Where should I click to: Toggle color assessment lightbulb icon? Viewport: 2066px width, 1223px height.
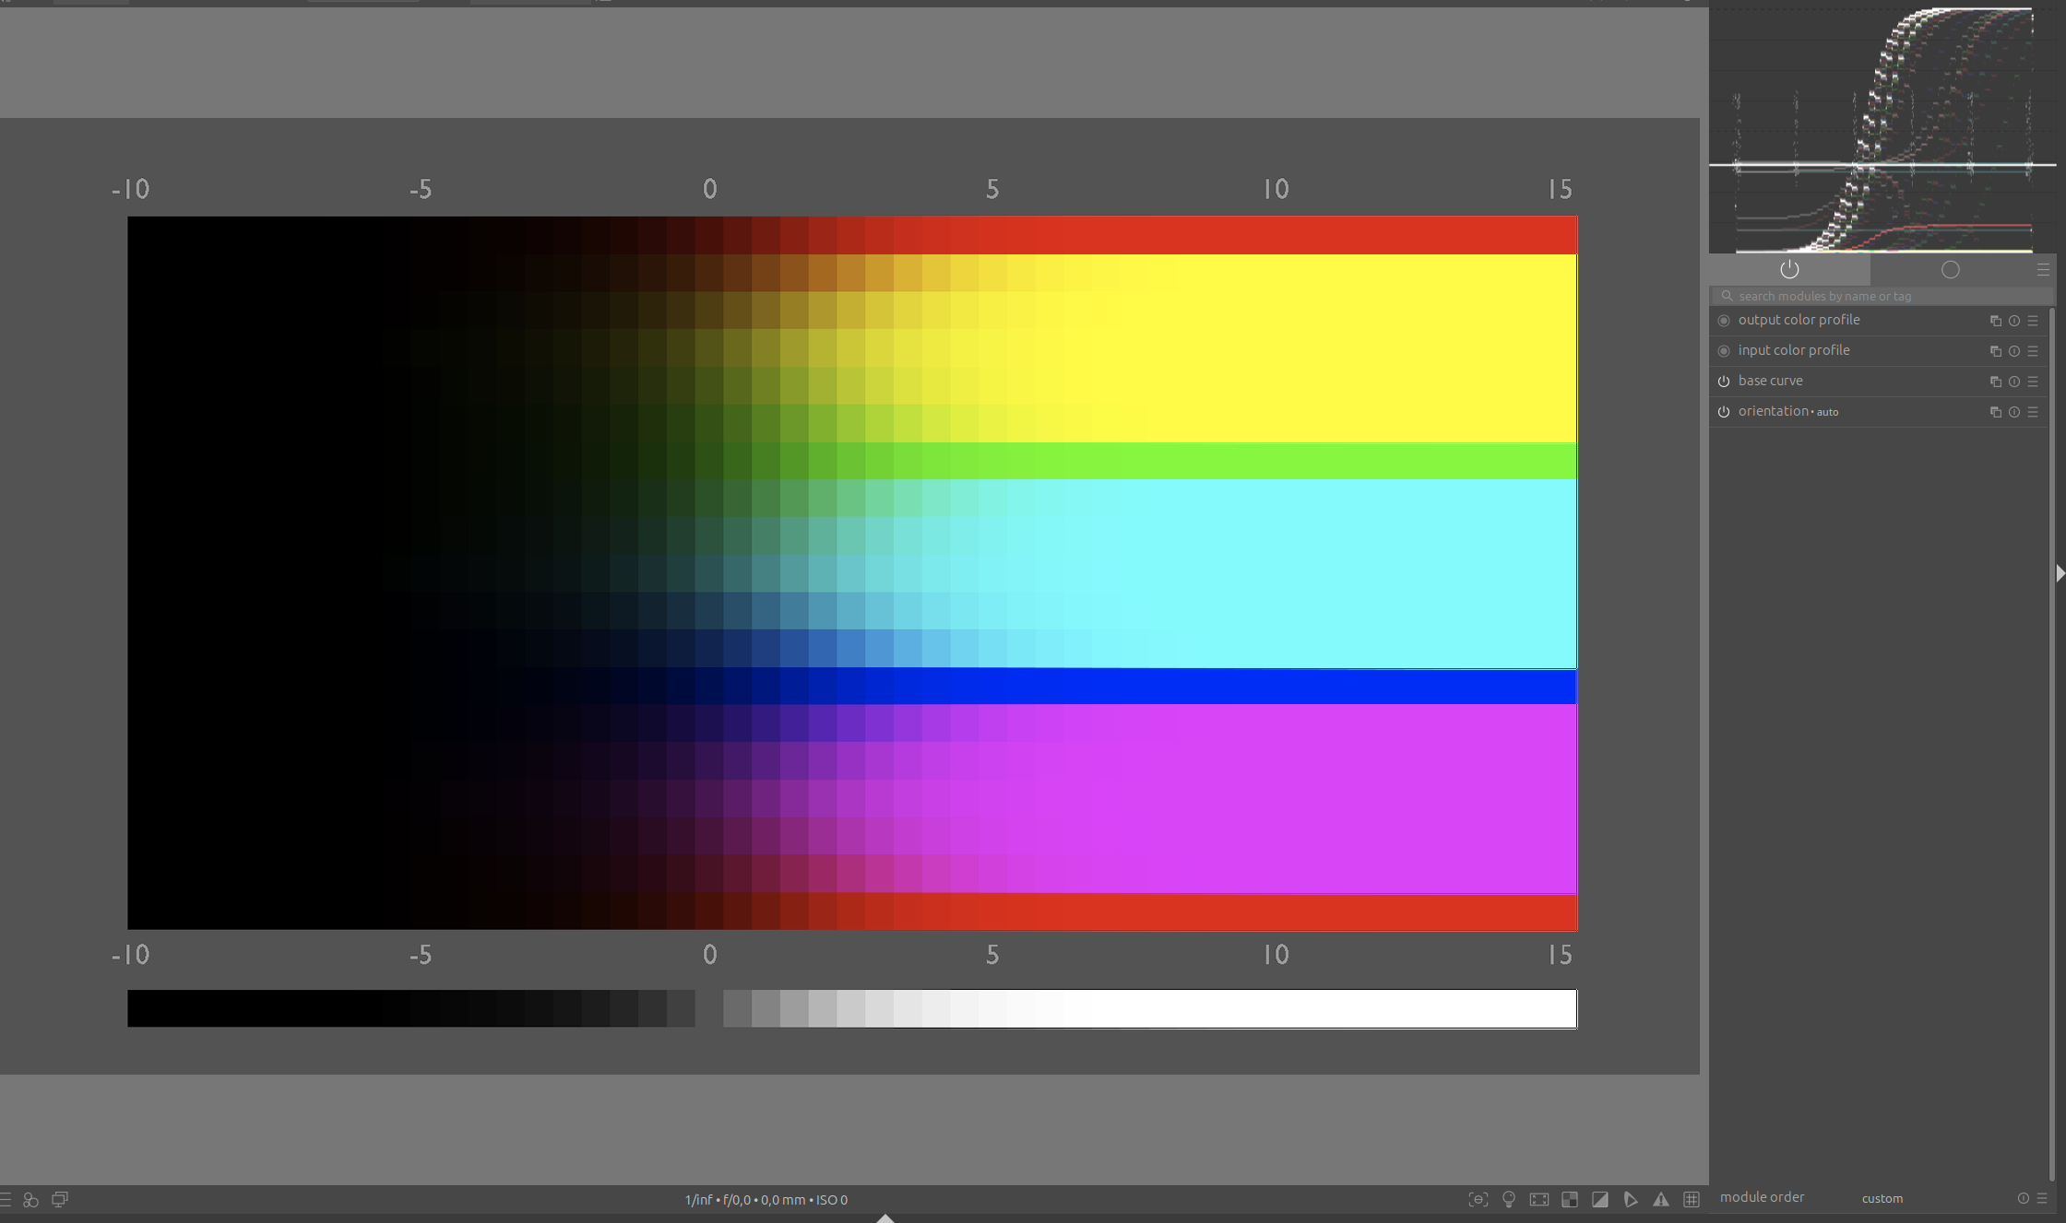(1509, 1199)
